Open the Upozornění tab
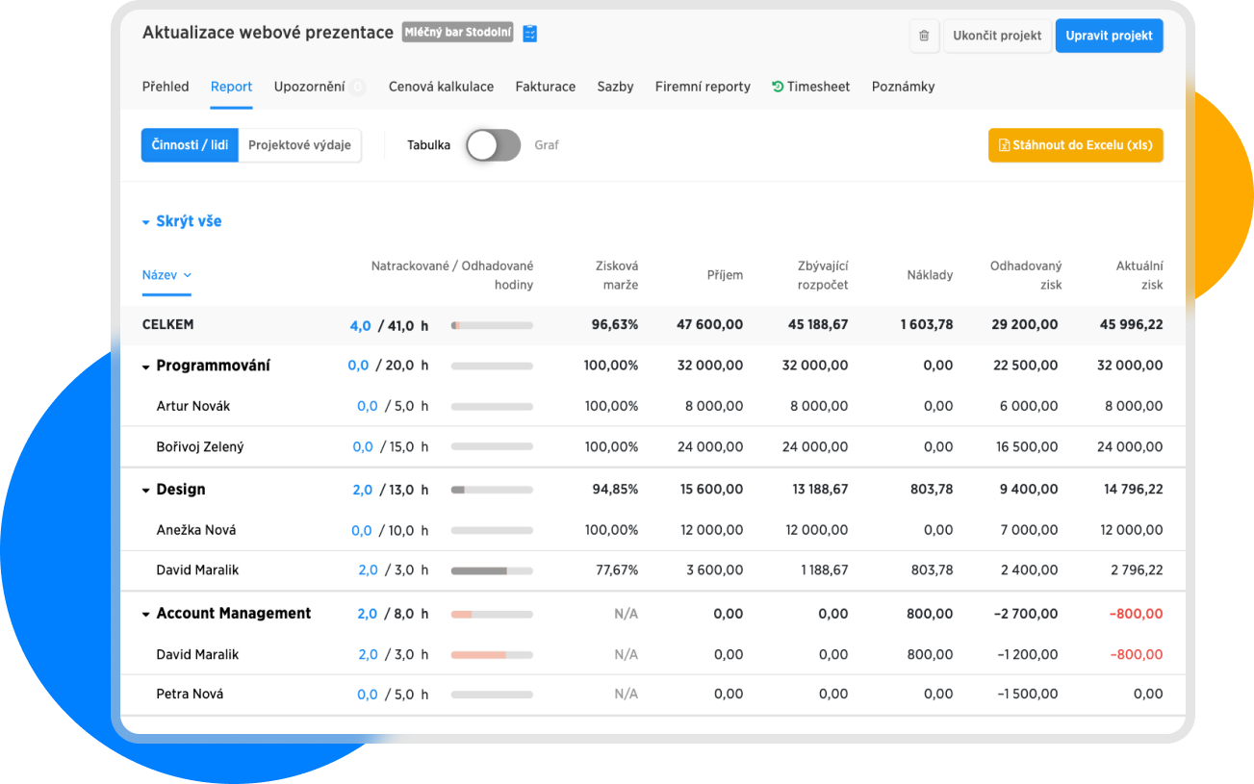 309,87
